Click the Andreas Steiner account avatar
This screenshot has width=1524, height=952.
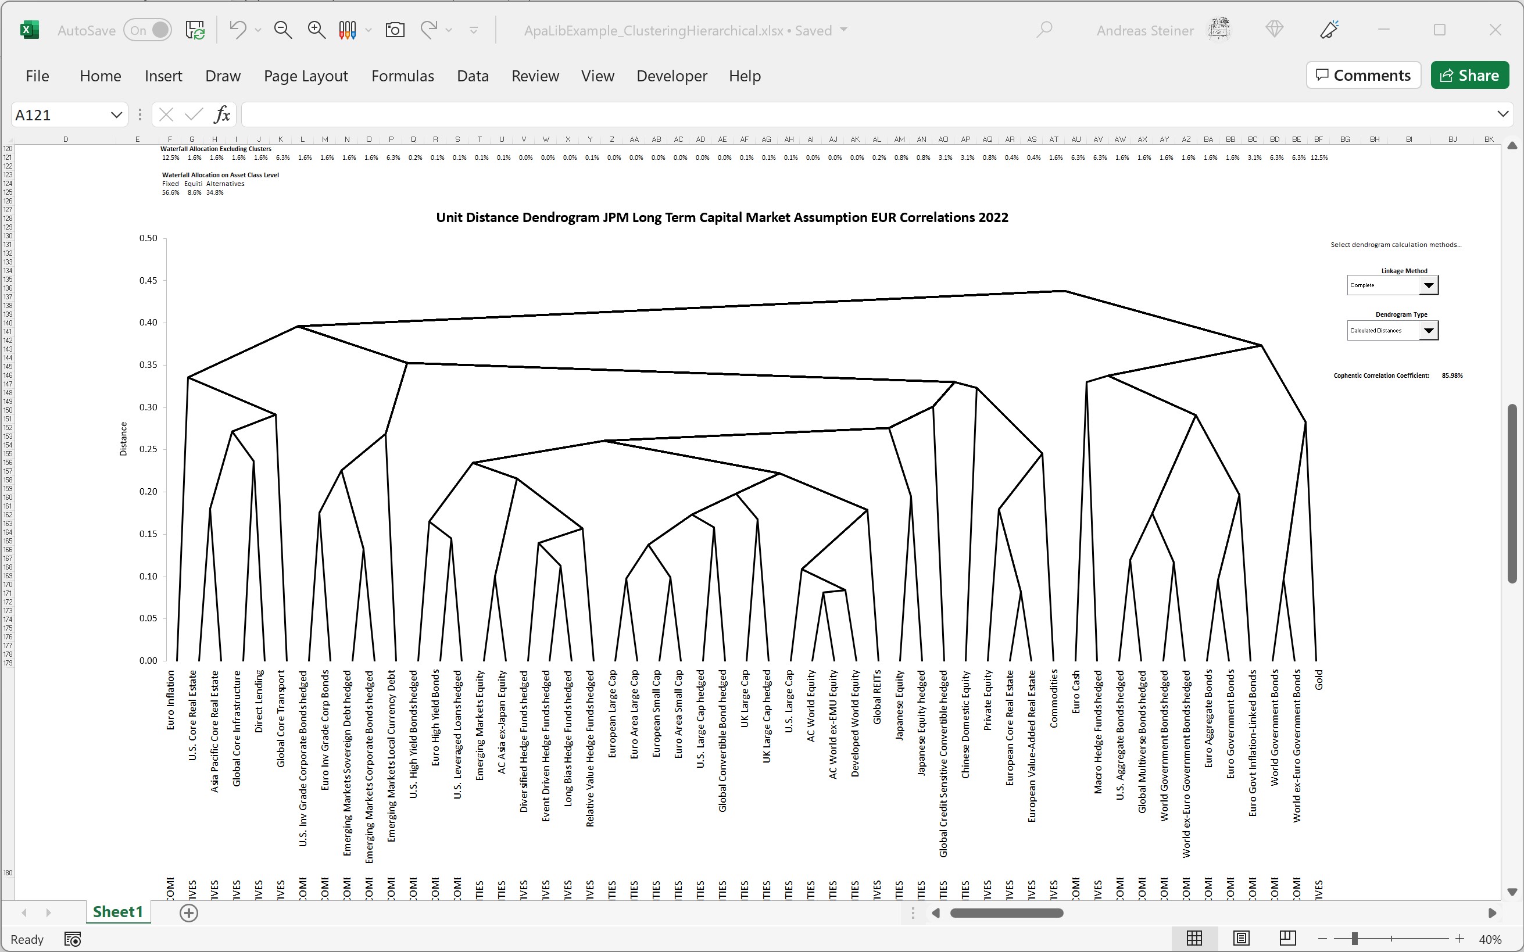click(1219, 30)
